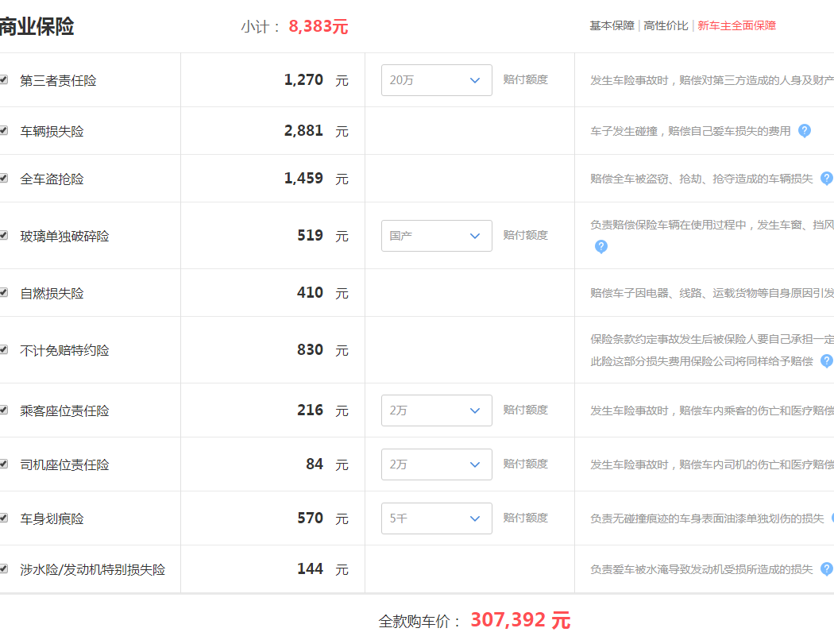Uncheck 第三者责任险 checkbox
Viewport: 834px width, 632px height.
point(4,79)
